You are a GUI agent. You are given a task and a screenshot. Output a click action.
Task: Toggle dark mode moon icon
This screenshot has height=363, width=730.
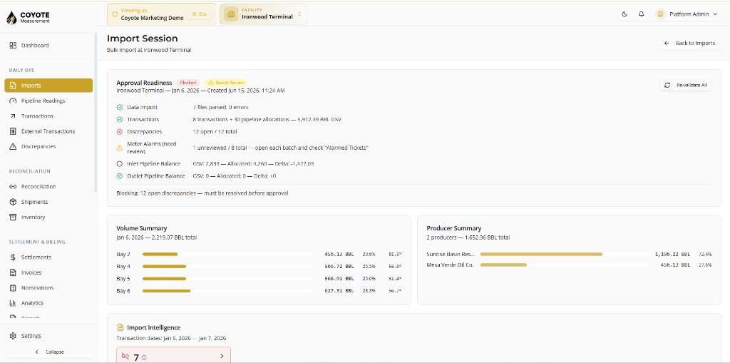pos(624,14)
